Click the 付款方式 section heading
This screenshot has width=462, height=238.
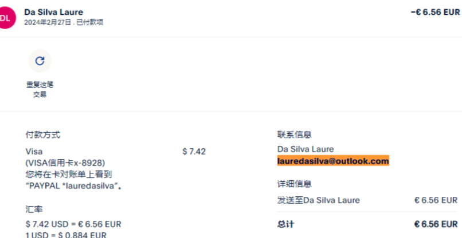43,135
